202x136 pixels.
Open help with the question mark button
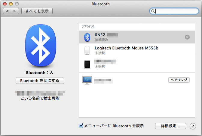[193, 126]
